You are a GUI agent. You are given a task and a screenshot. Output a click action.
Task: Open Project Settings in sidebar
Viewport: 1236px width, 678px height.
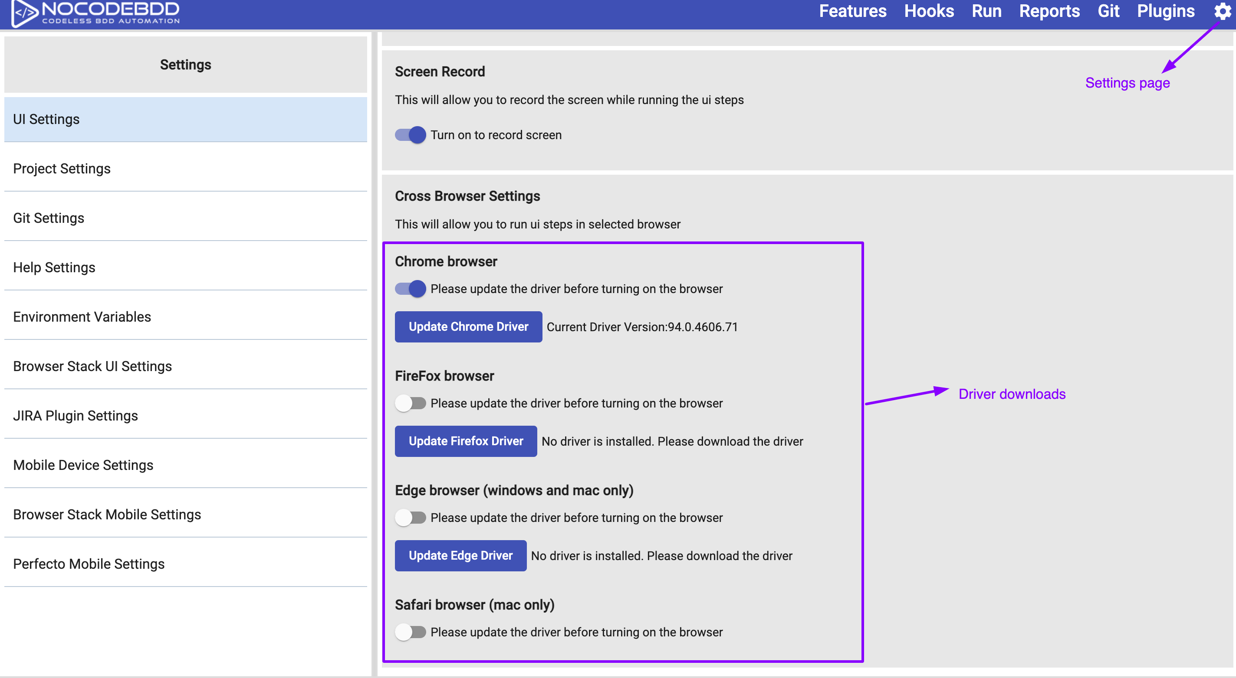tap(62, 169)
